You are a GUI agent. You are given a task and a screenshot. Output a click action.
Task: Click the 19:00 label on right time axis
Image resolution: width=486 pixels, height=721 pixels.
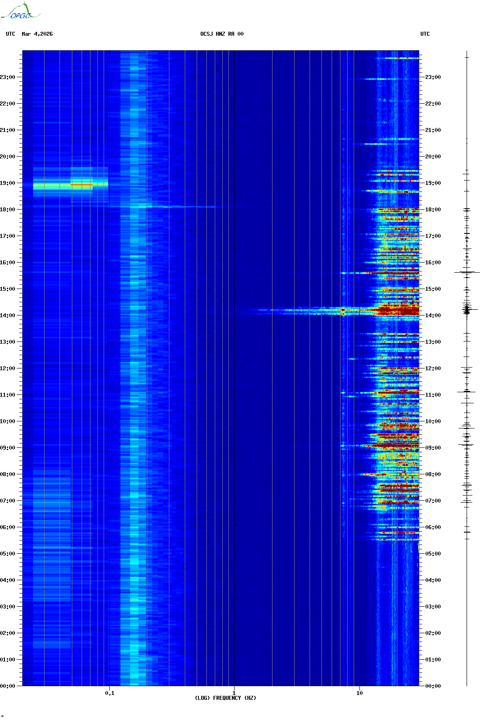pyautogui.click(x=433, y=183)
